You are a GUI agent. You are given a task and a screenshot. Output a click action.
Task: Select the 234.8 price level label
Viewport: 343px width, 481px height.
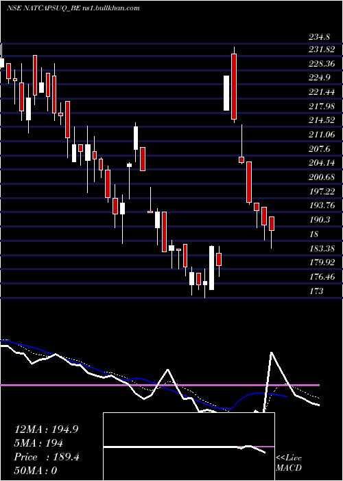click(x=319, y=37)
